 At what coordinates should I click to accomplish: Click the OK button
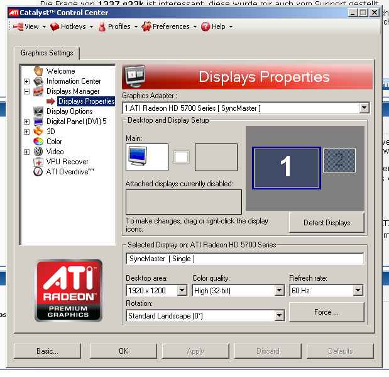point(123,351)
